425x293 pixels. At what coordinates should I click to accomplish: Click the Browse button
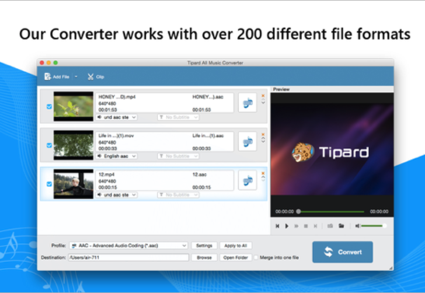click(x=204, y=257)
